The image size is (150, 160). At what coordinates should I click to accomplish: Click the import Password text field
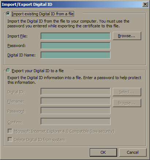pos(76,46)
